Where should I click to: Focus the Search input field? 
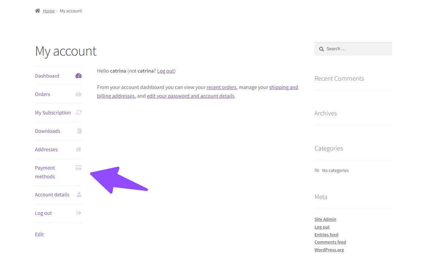click(x=356, y=49)
